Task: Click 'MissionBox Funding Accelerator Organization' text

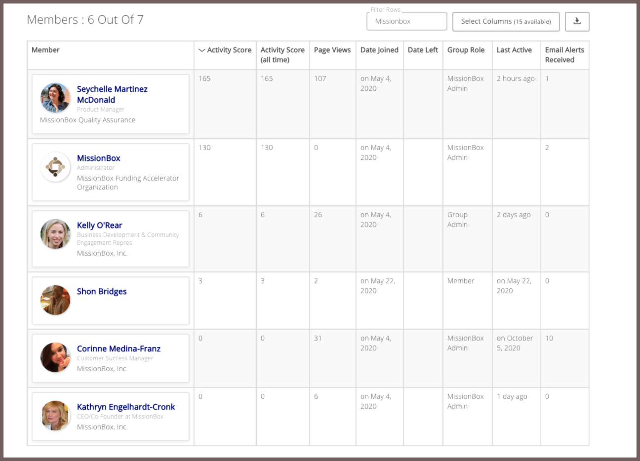Action: pos(128,183)
